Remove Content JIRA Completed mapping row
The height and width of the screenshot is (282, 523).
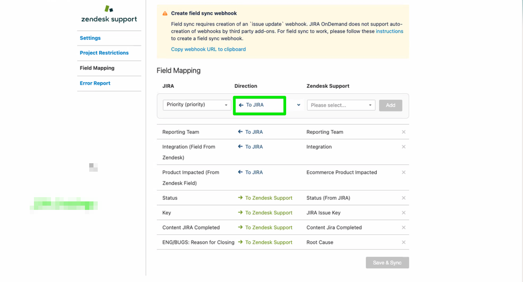pyautogui.click(x=404, y=228)
